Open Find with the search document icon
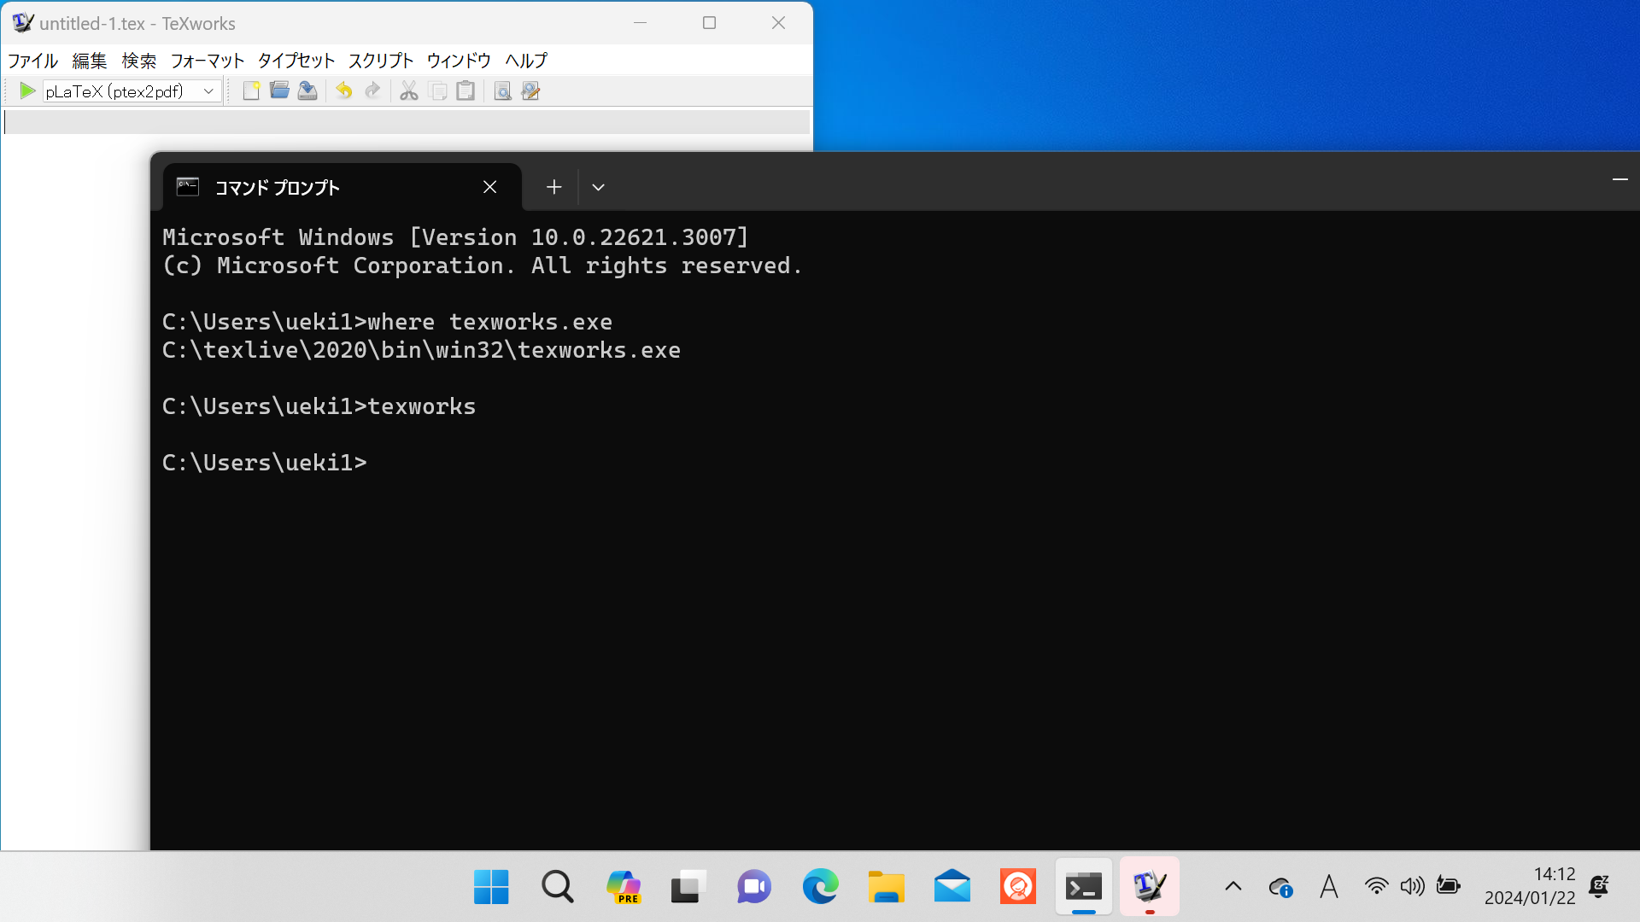Screen dimensions: 1640x922 pyautogui.click(x=502, y=90)
